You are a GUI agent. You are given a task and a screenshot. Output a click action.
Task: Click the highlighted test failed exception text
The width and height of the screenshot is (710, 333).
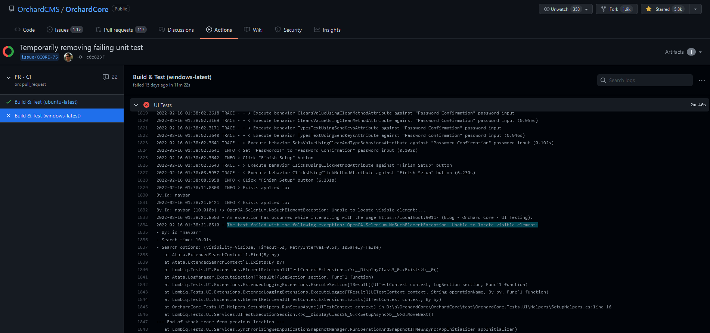382,225
